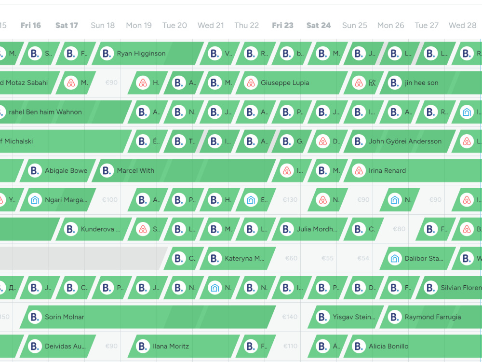
Task: Click Booking.com icon beside Raymond Farrugia
Action: coord(394,317)
